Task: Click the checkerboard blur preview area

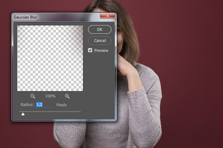Action: click(x=50, y=58)
